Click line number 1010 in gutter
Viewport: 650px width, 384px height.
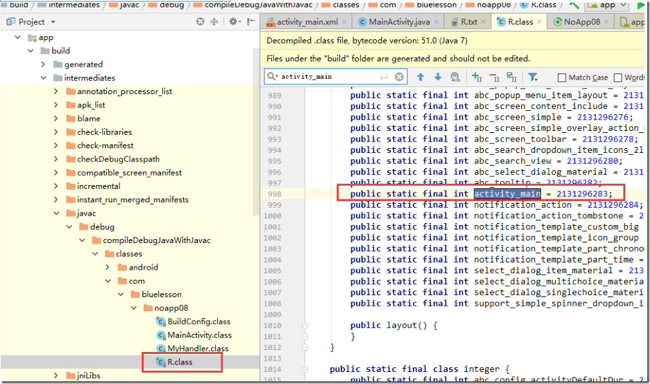click(x=273, y=326)
